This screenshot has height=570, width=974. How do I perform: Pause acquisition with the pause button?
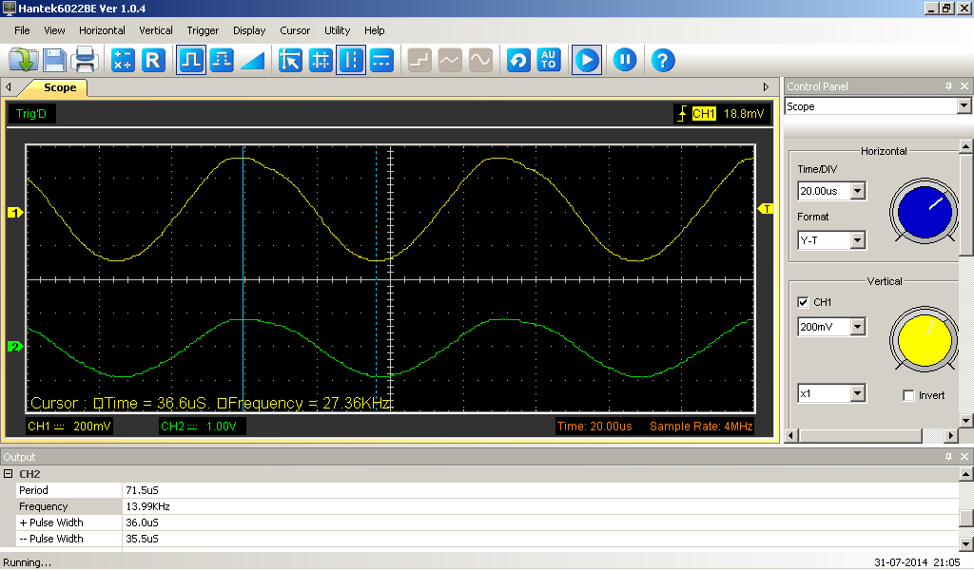pyautogui.click(x=624, y=61)
